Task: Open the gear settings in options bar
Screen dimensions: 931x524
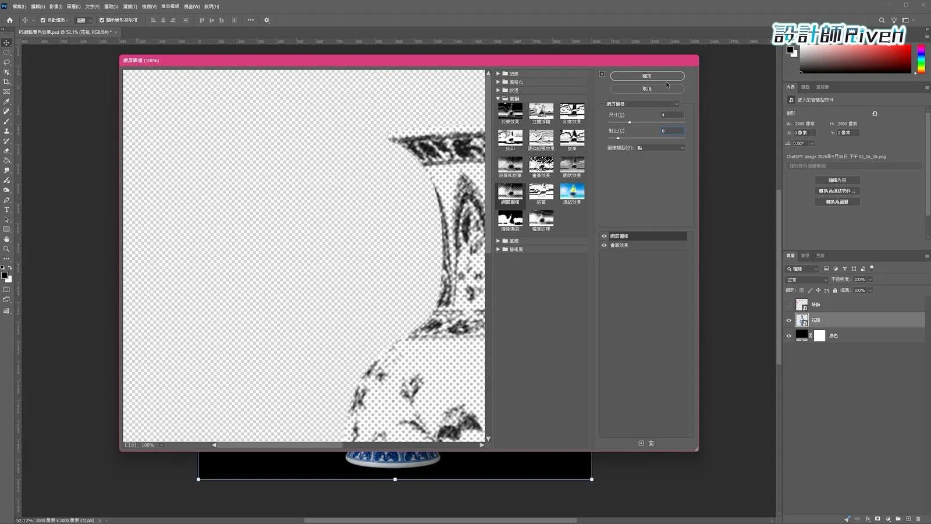Action: [267, 20]
